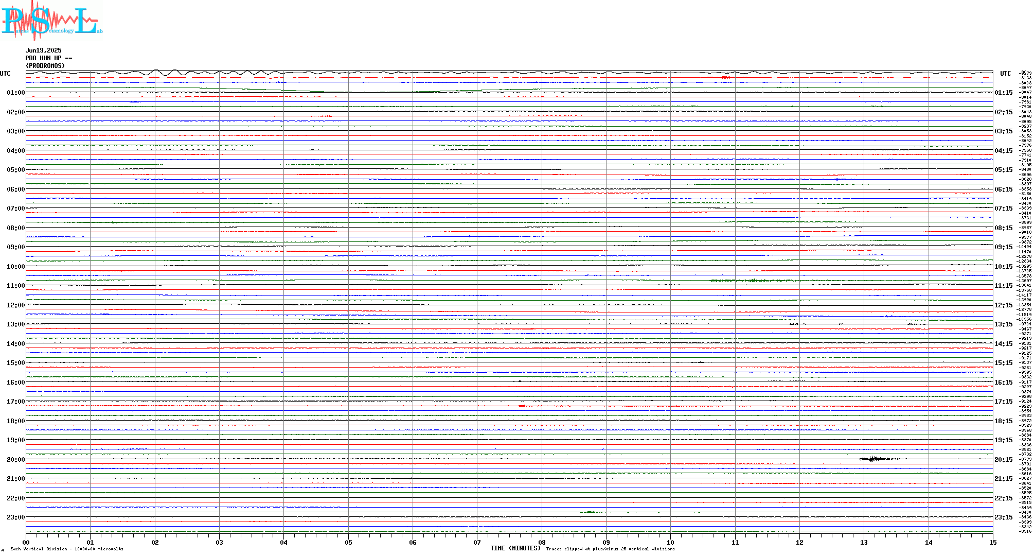Viewport: 1034px width, 556px height.
Task: Select the 13:00 hour label
Action: pyautogui.click(x=15, y=324)
